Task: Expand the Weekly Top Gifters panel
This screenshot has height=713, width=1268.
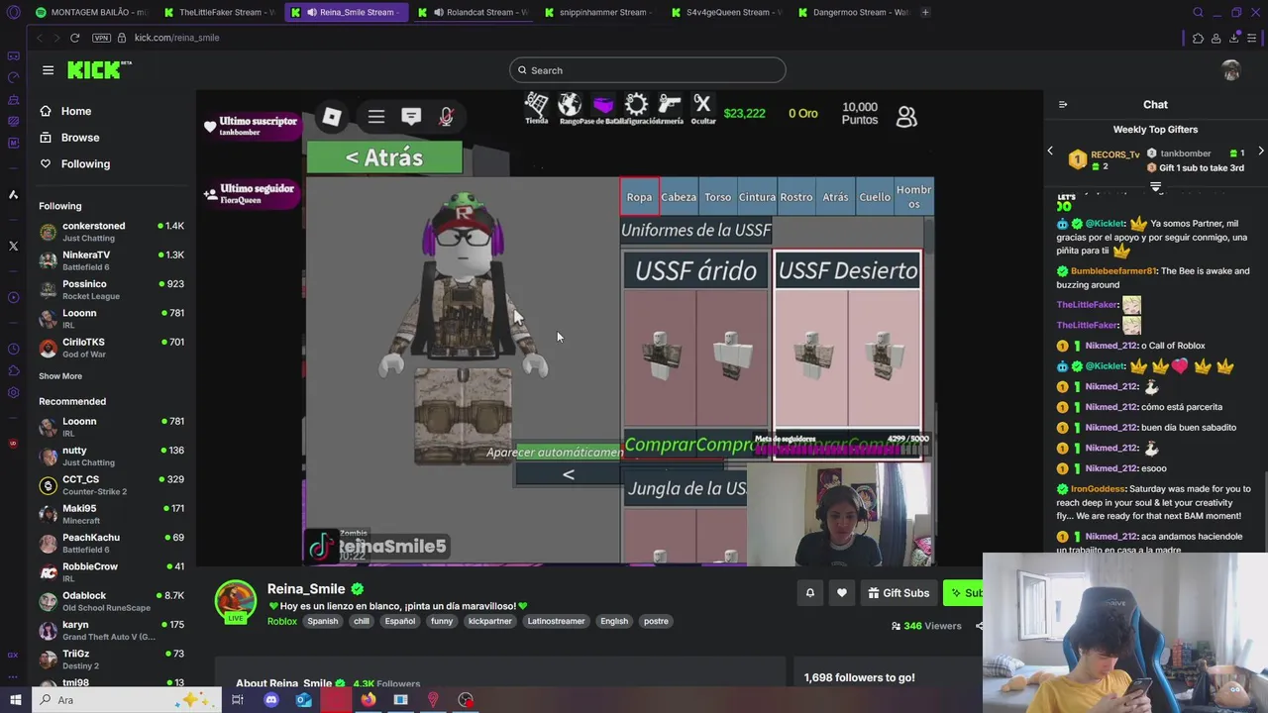Action: (1155, 186)
